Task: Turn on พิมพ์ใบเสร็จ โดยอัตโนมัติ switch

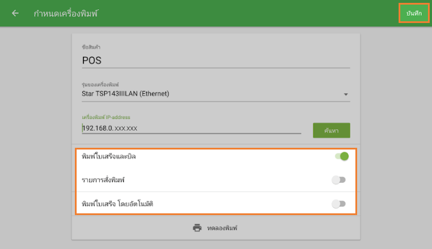Action: pos(339,204)
